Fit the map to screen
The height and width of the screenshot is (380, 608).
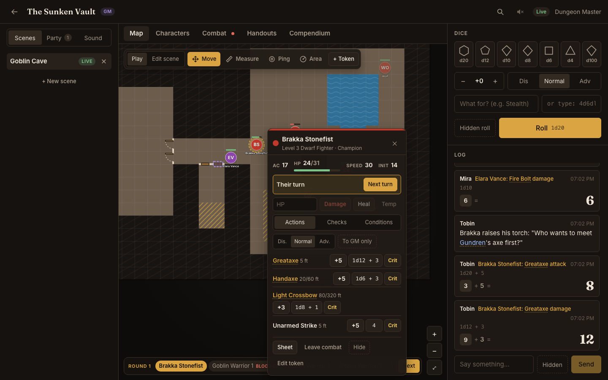(434, 368)
